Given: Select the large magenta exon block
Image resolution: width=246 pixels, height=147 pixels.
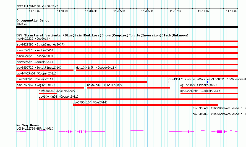Looking at the screenshot, I should [x=219, y=132].
